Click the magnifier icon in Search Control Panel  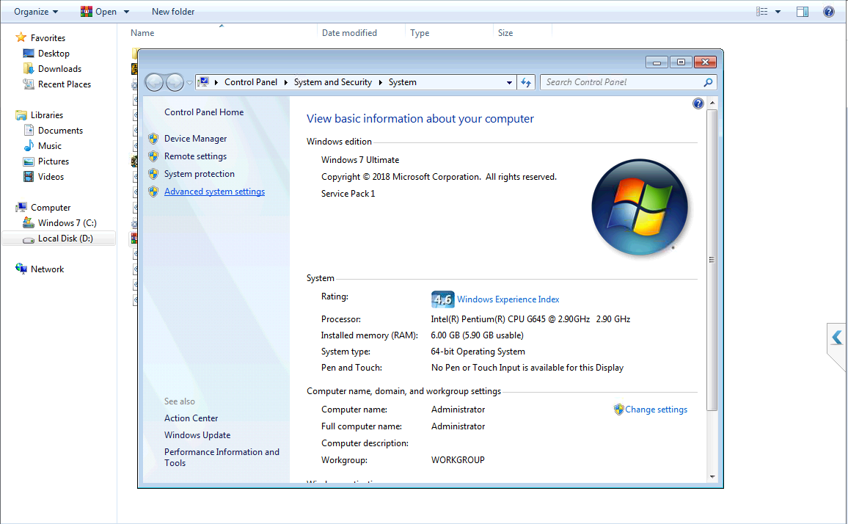pos(708,83)
